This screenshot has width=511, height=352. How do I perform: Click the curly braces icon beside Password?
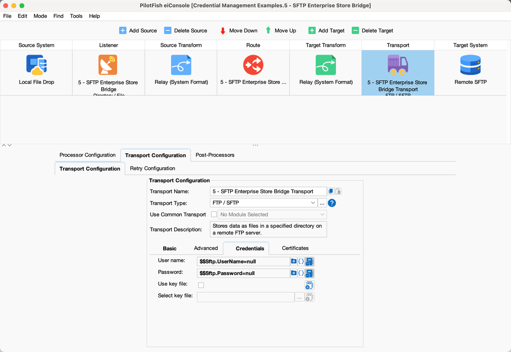pyautogui.click(x=301, y=273)
